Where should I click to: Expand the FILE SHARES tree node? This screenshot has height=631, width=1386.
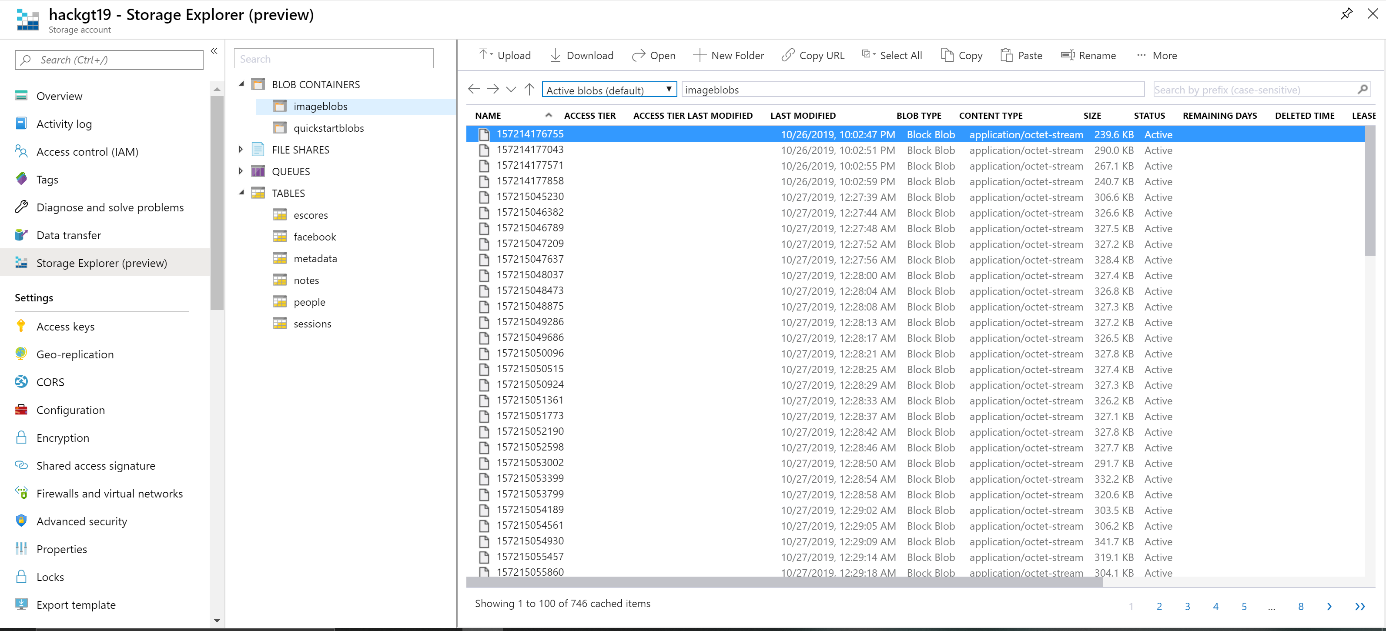coord(241,150)
